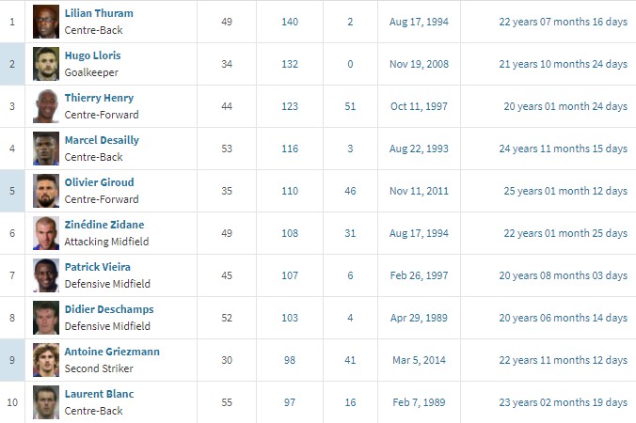The image size is (636, 423).
Task: Click Lilian Thuram's player photo
Action: click(44, 22)
